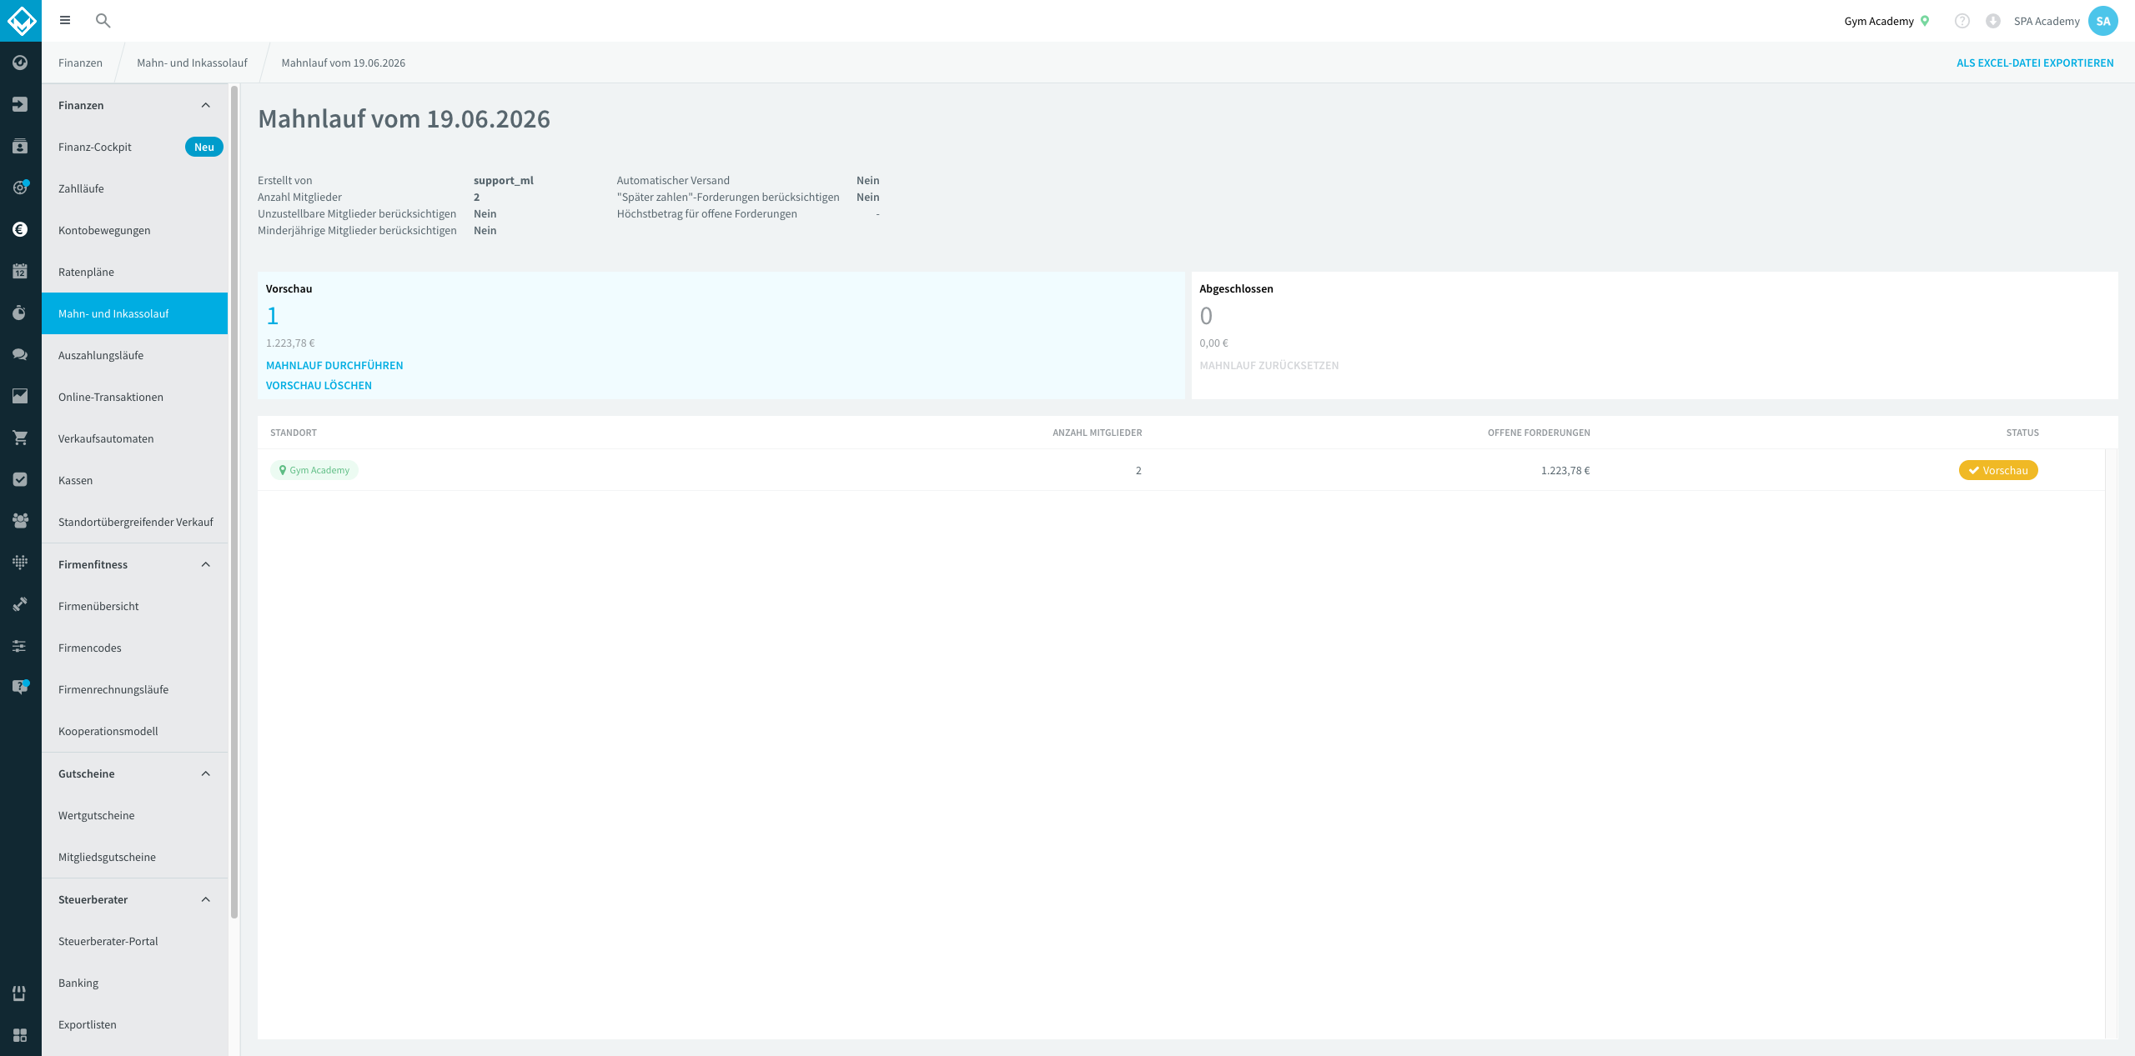Click the help question mark icon

(x=1962, y=21)
